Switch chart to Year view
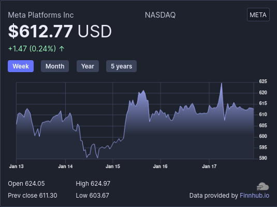277x207 pixels. point(88,66)
